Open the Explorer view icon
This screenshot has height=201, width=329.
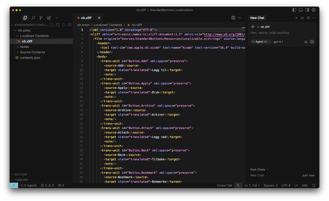tap(25, 18)
